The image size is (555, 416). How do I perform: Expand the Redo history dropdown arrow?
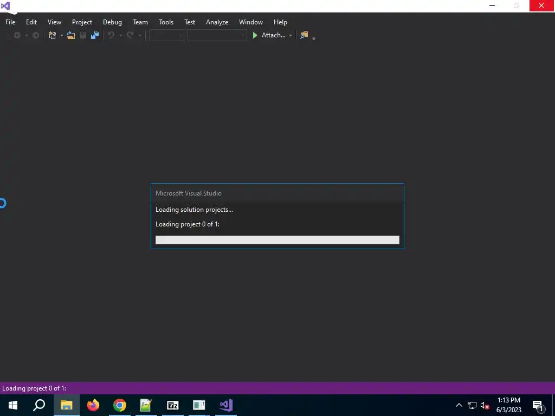[140, 35]
